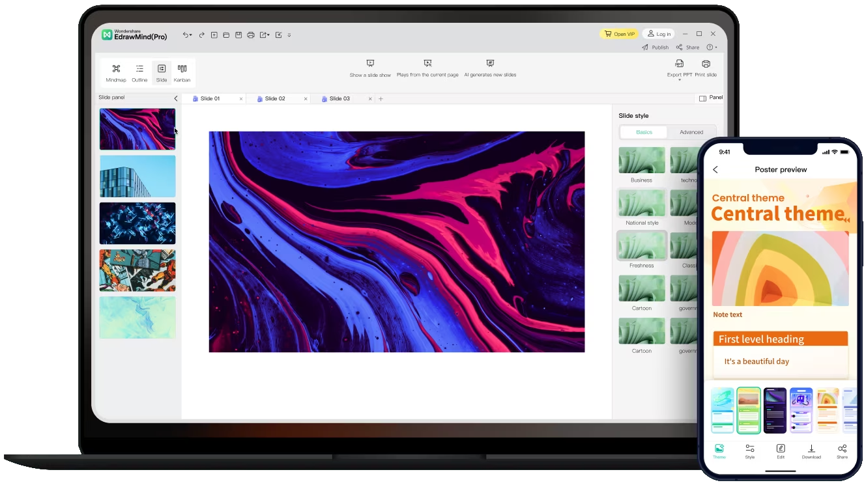Select the blue neon slide thumbnail
This screenshot has width=864, height=487.
pos(137,223)
